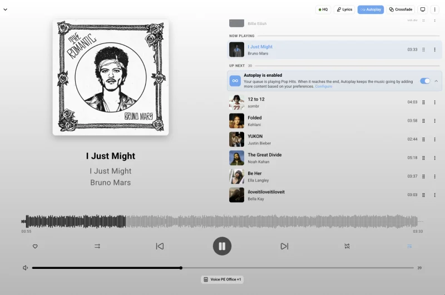The height and width of the screenshot is (295, 445).
Task: Click the drag handle for I Just Might
Action: tap(423, 49)
